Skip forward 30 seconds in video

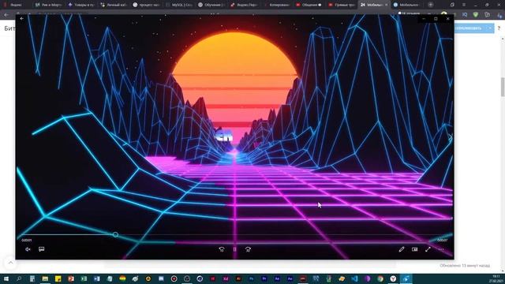click(x=248, y=249)
